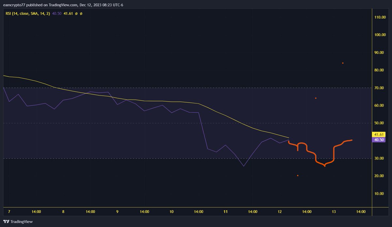Click the 70.00 scale value
This screenshot has width=392, height=227.
(379, 88)
